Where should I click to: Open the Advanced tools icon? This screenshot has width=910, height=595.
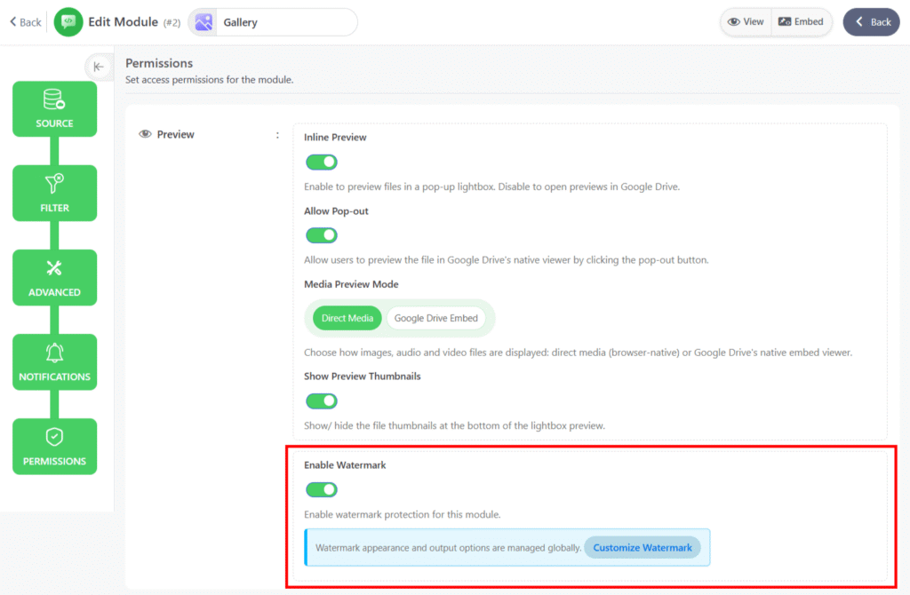coord(54,268)
